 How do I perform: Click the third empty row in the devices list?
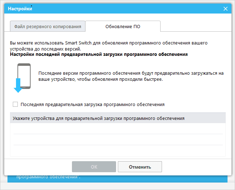117,151
